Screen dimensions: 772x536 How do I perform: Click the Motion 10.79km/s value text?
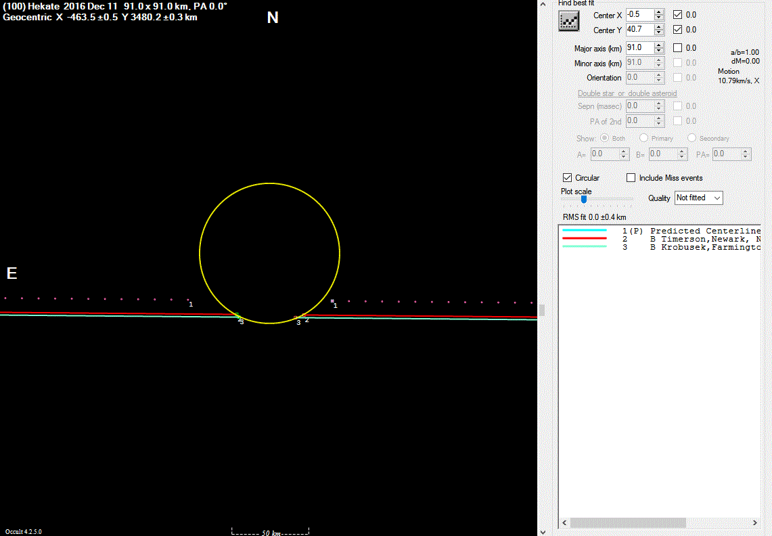(738, 76)
